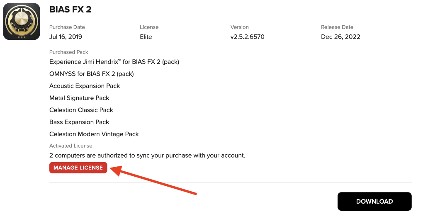
Task: Click Experience Jimi Hendrix pack entry
Action: point(114,62)
